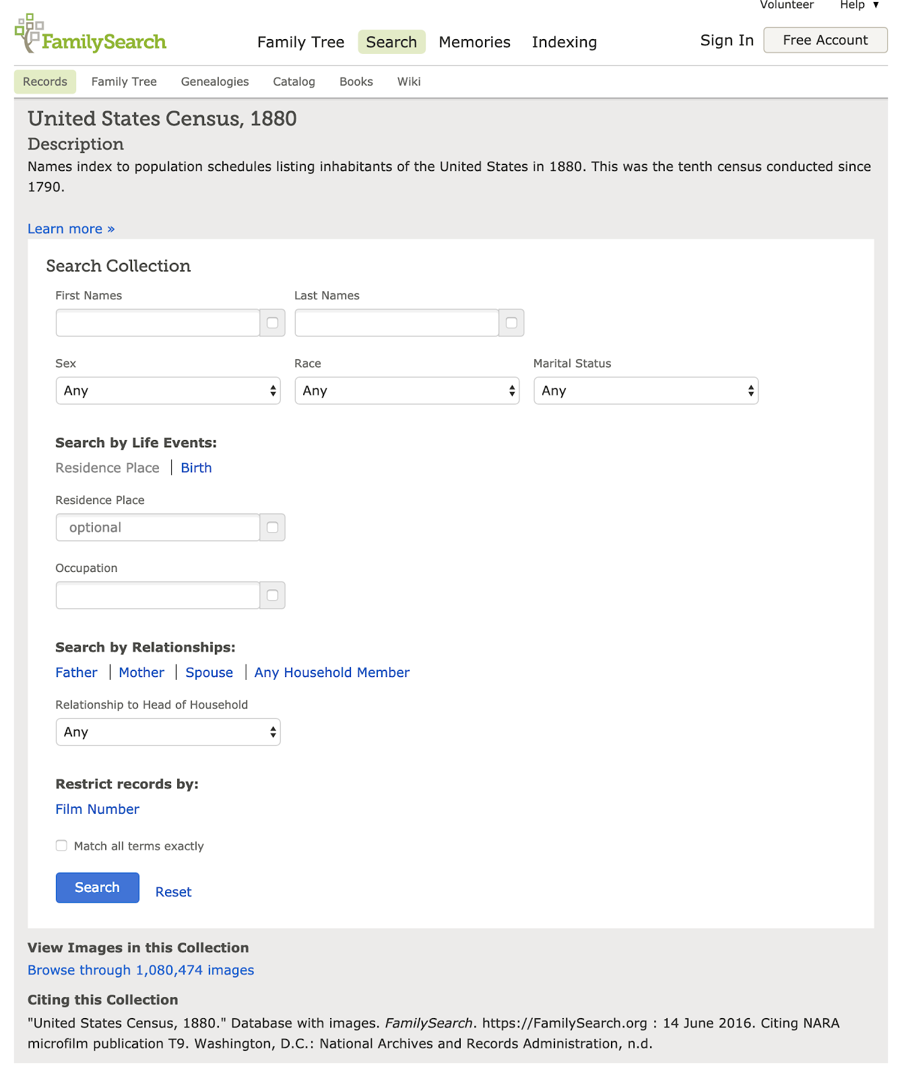Enable Match all terms exactly
This screenshot has height=1078, width=902.
61,845
